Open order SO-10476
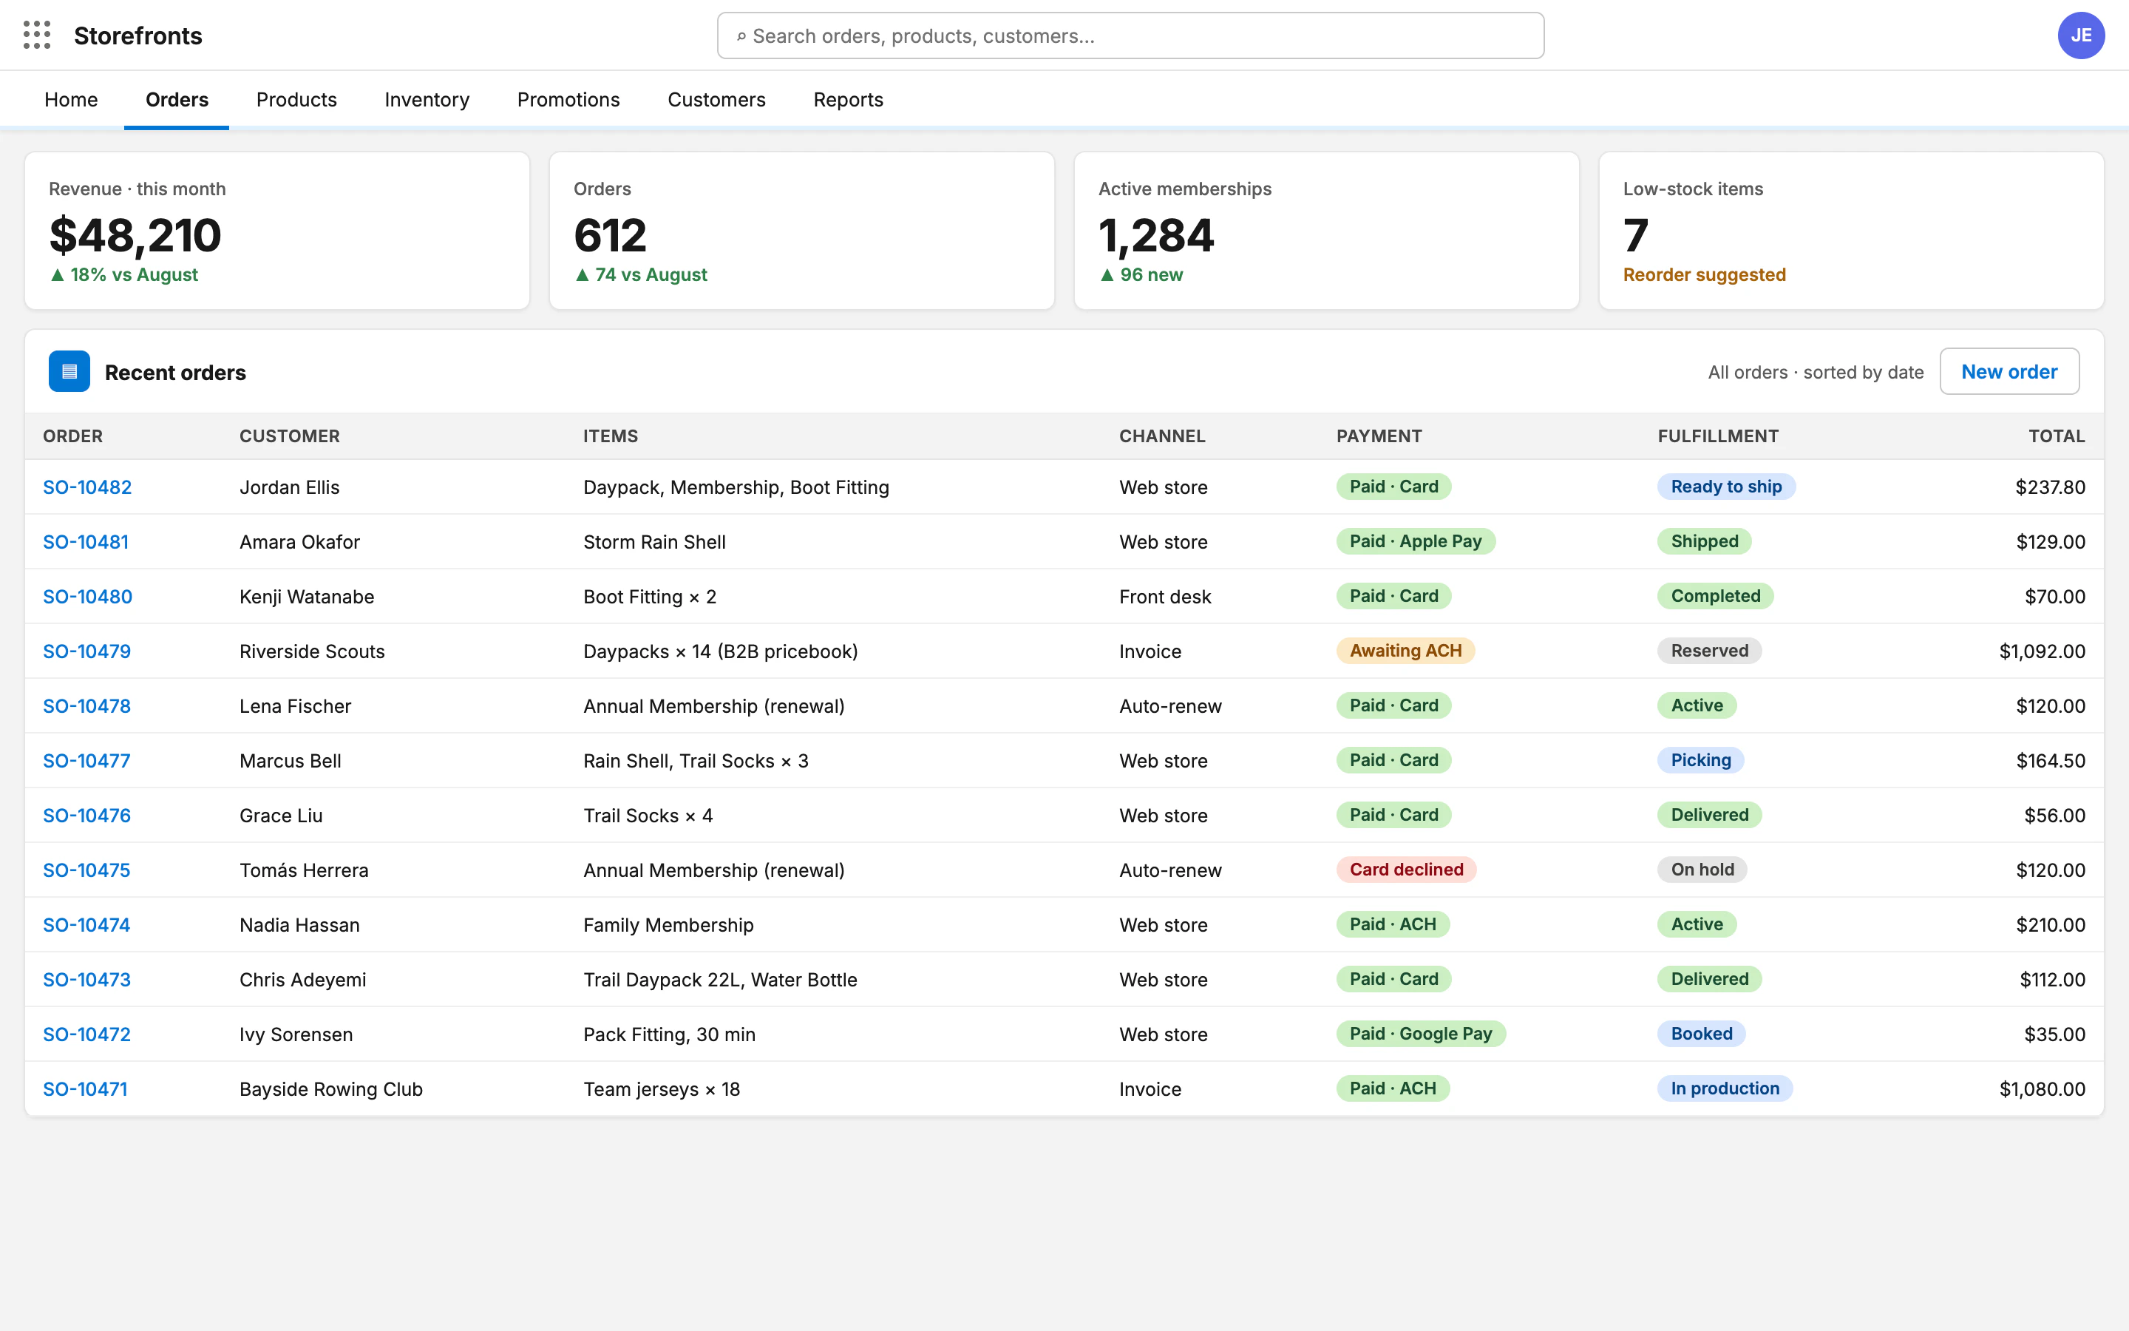Screen dimensions: 2129x1331 (86, 815)
